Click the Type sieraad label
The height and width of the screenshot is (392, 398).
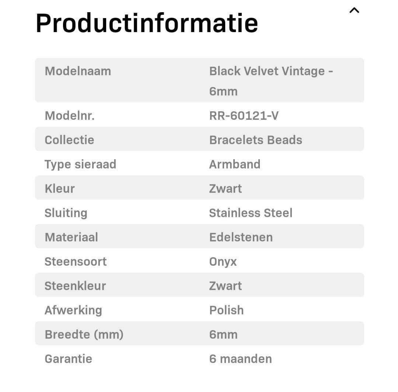click(80, 164)
